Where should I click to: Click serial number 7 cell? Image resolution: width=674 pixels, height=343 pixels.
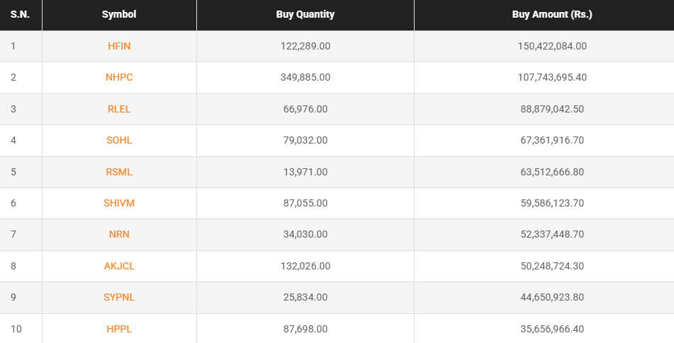(13, 234)
